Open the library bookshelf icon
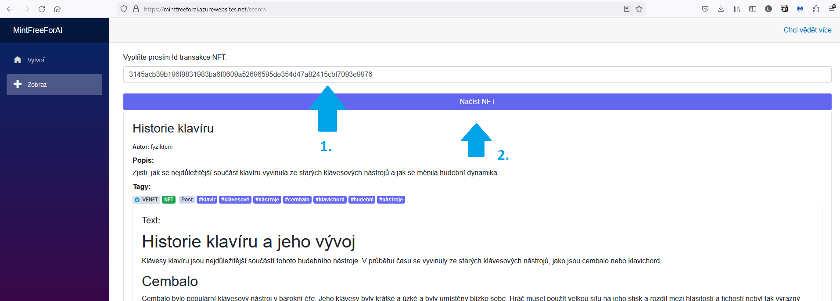Screen dimensions: 840x301 point(737,9)
